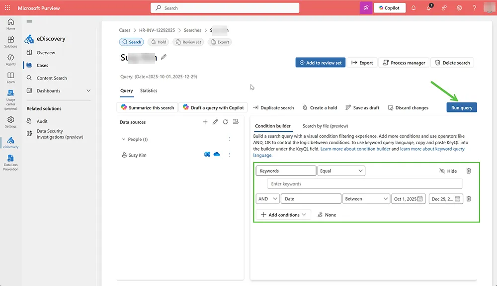Open the alerts icon with badge
Viewport: 497px width, 286px height.
(429, 7)
